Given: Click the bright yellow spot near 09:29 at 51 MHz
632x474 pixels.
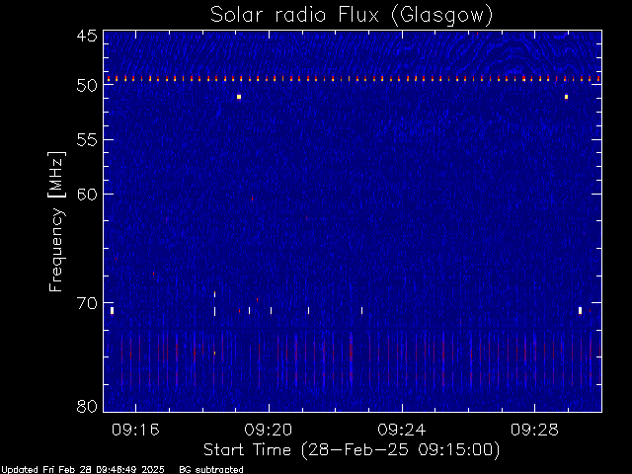Looking at the screenshot, I should pyautogui.click(x=566, y=97).
